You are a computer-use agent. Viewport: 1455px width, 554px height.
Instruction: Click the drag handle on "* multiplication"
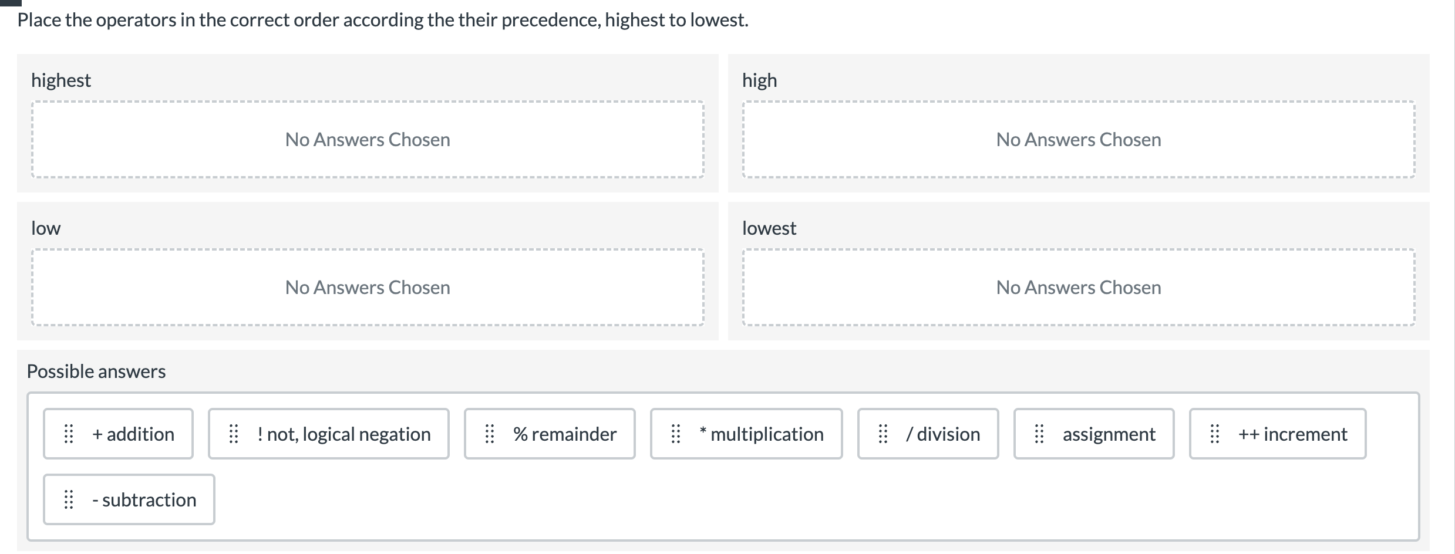point(675,434)
